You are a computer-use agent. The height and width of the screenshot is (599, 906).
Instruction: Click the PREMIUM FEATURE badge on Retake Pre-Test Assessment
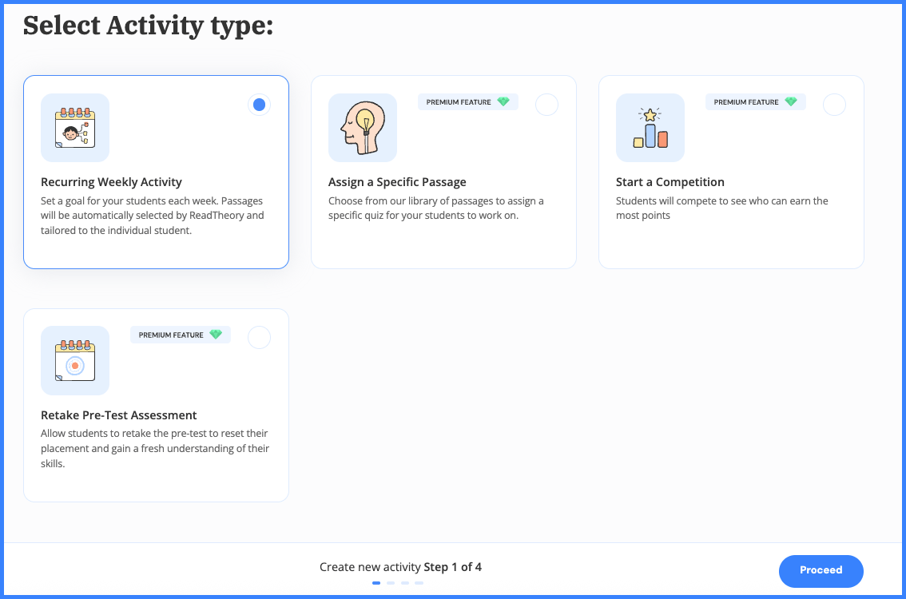(x=181, y=334)
